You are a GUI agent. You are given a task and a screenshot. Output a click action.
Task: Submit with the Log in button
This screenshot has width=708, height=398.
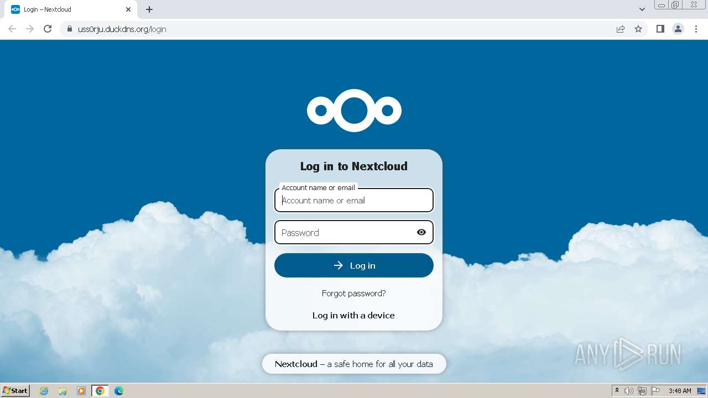(x=354, y=265)
